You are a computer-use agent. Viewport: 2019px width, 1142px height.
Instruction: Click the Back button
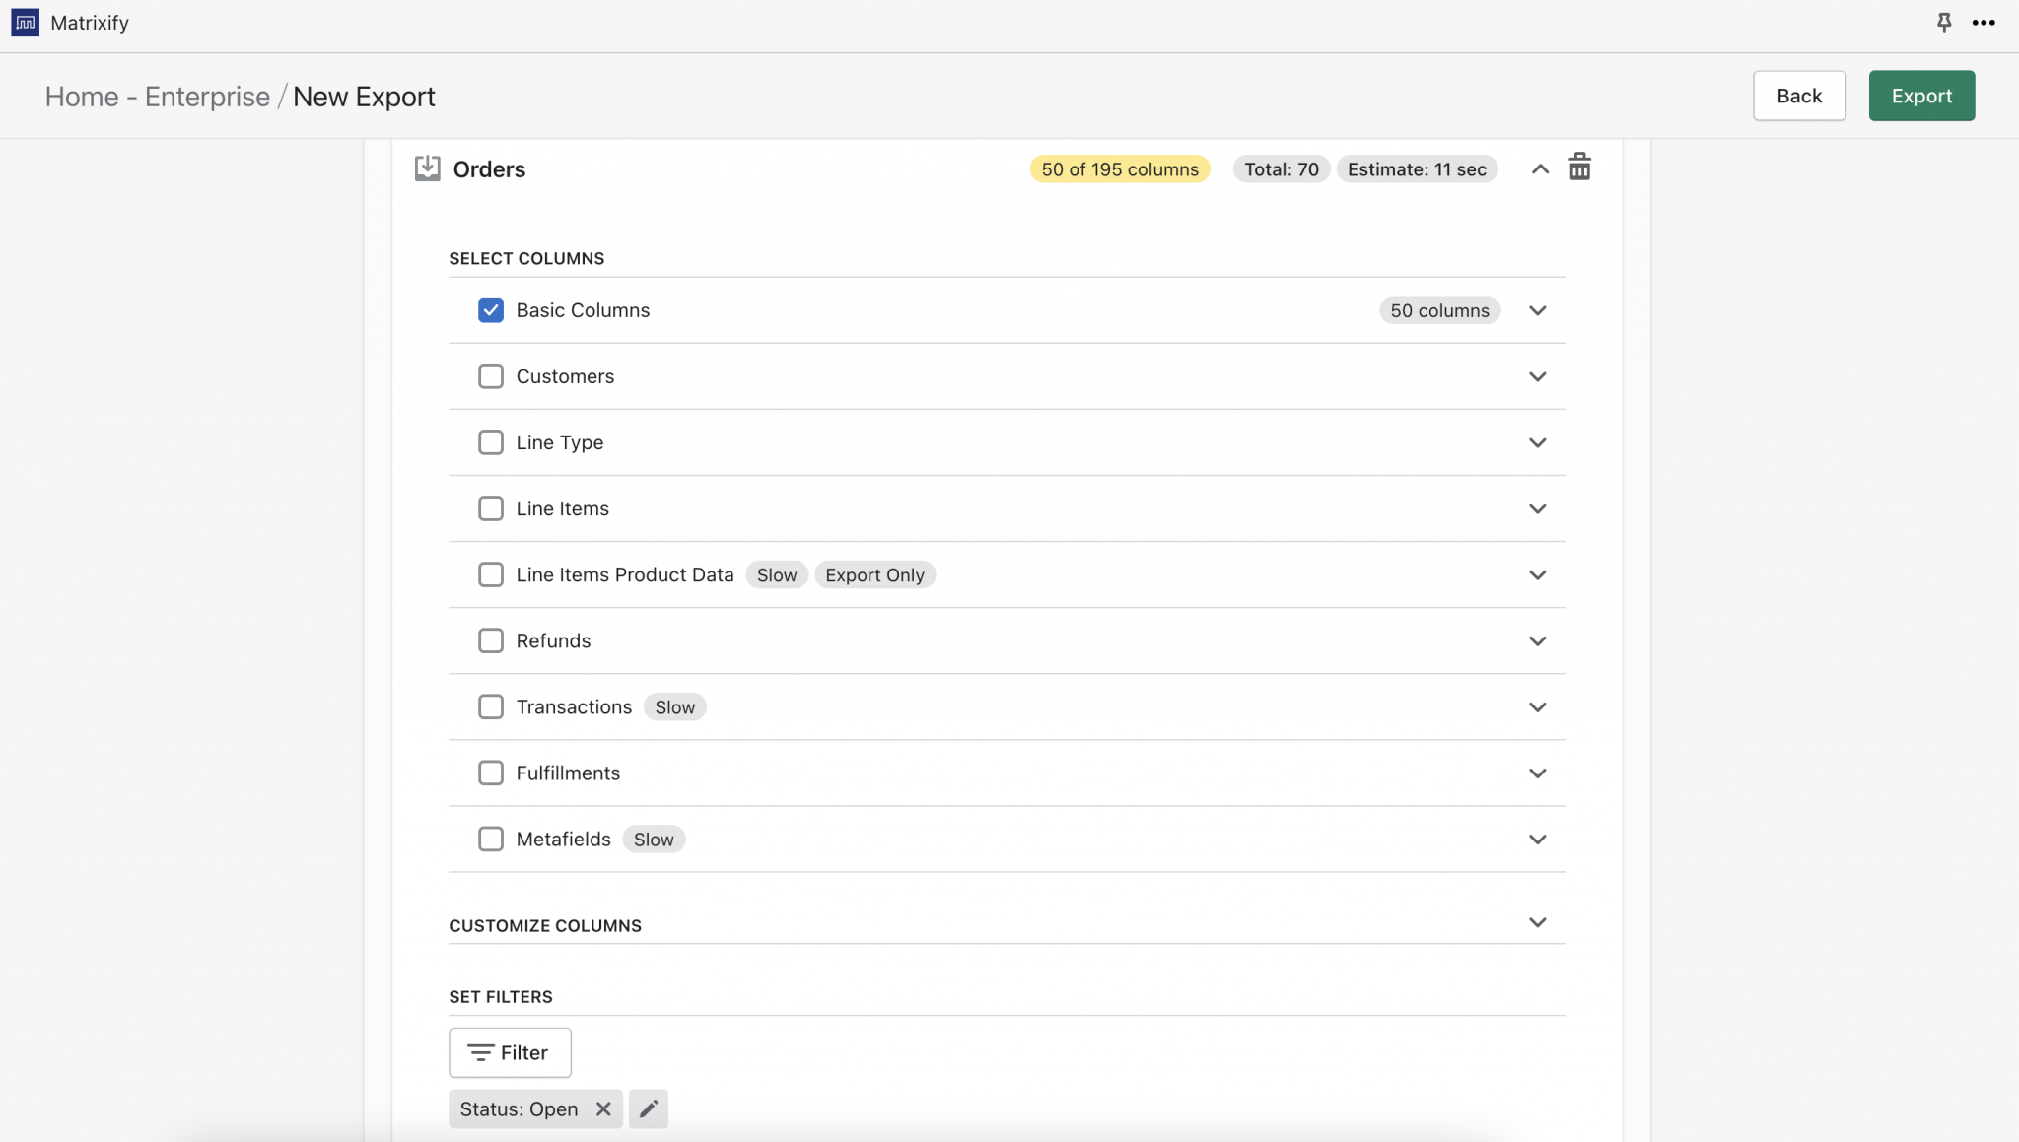[x=1799, y=95]
